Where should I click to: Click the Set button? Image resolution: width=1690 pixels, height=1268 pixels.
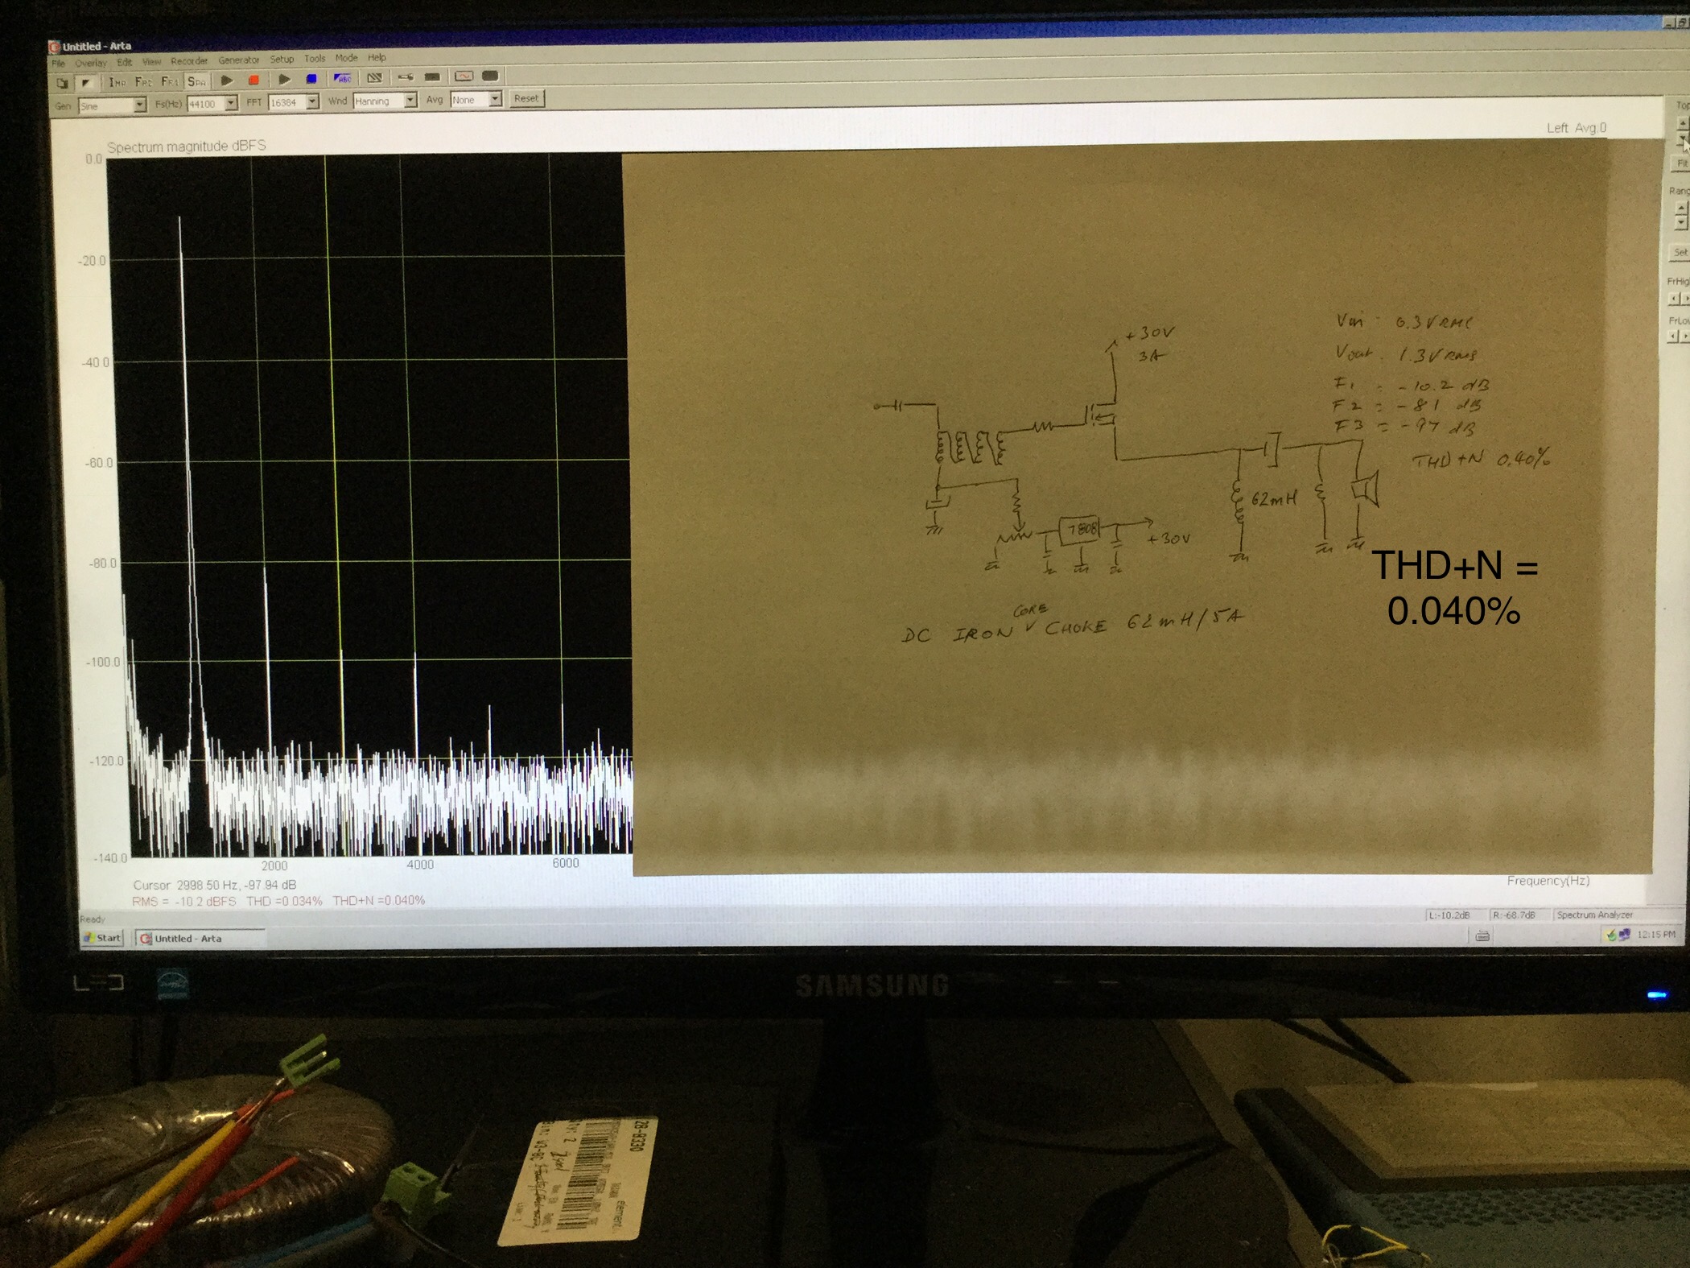pyautogui.click(x=1680, y=253)
